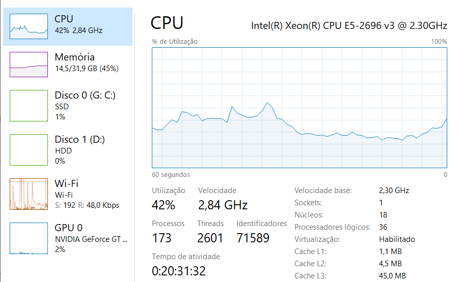Screen dimensions: 459x282
Task: Select the Disco 0 (G: C:) label
Action: 85,96
